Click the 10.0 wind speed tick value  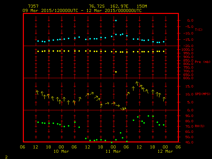pos(189,94)
